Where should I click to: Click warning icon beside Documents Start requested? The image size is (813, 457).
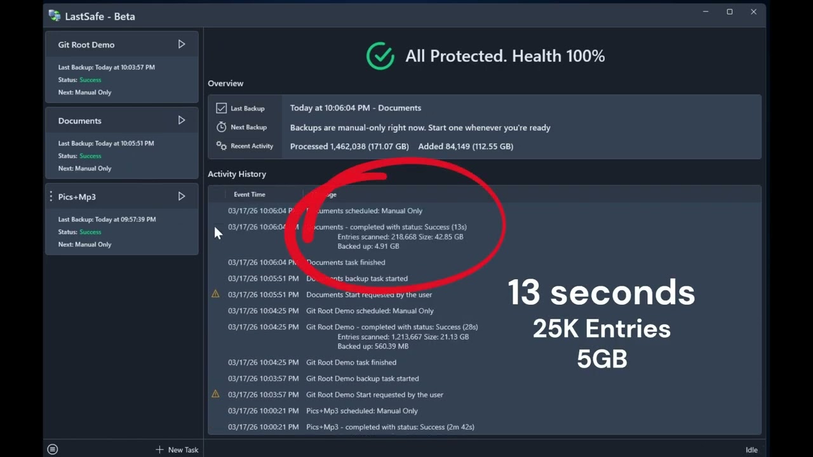pos(215,294)
